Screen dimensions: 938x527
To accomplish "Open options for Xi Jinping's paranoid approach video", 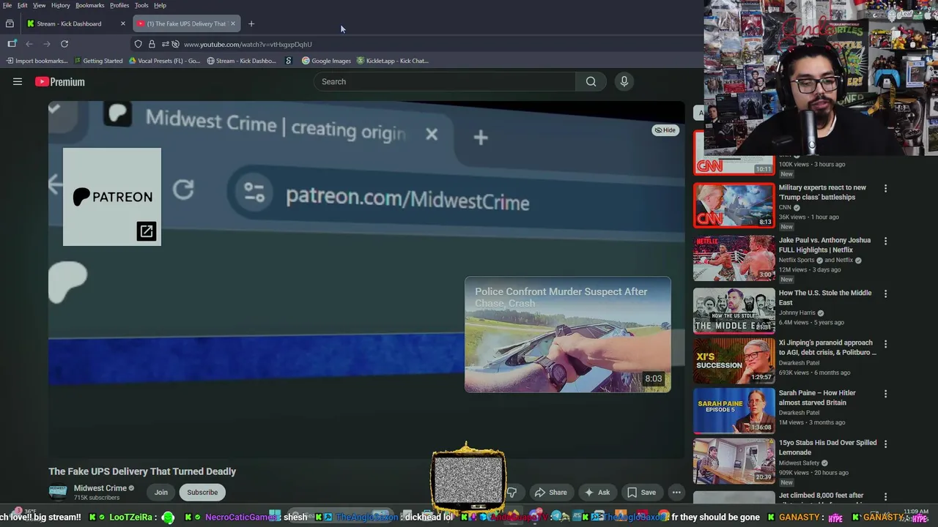I will pos(885,343).
